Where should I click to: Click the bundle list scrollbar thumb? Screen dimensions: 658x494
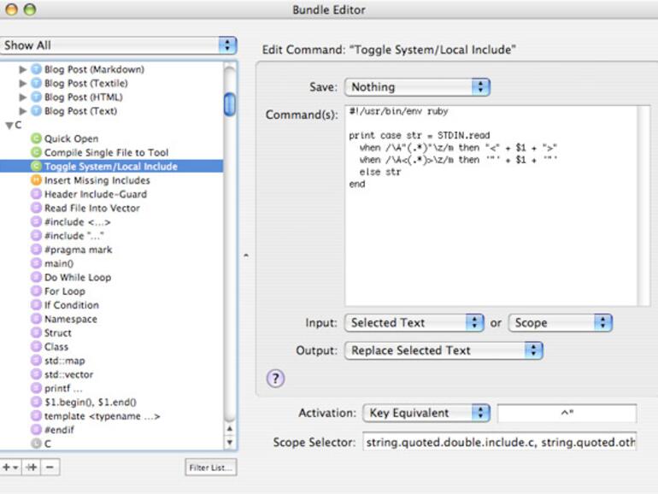(230, 104)
